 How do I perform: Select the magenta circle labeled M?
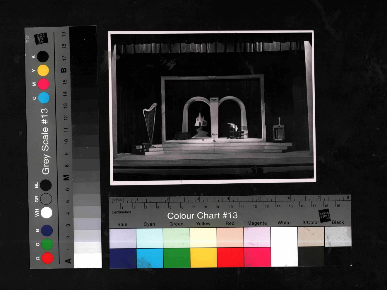[x=43, y=84]
